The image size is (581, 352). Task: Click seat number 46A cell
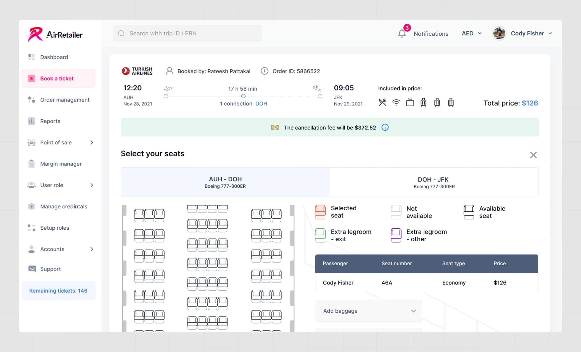[x=387, y=283]
